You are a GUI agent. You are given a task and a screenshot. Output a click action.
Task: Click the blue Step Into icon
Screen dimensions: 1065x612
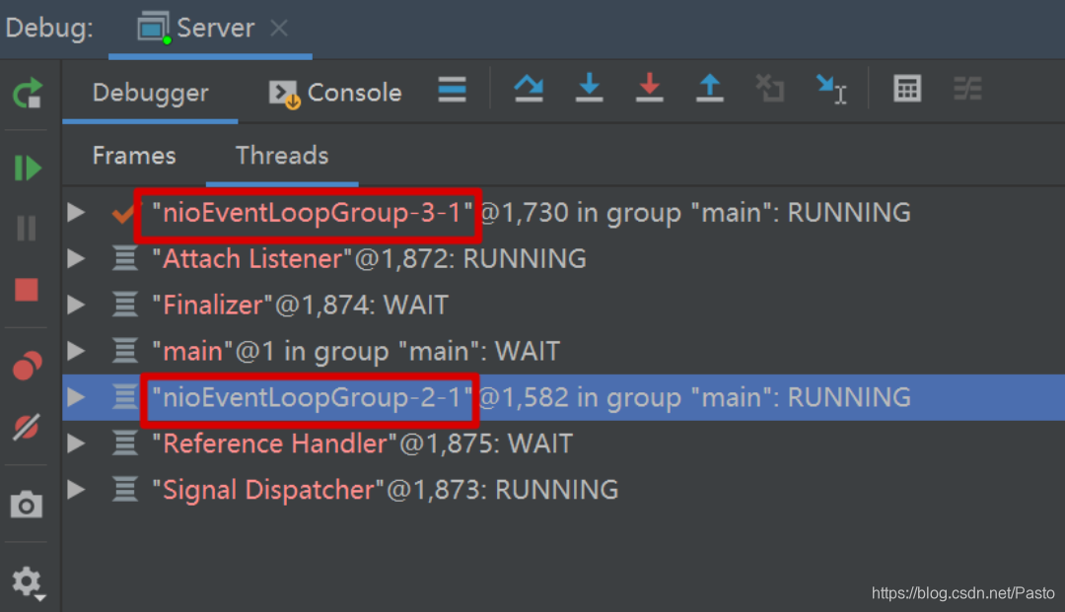[589, 89]
